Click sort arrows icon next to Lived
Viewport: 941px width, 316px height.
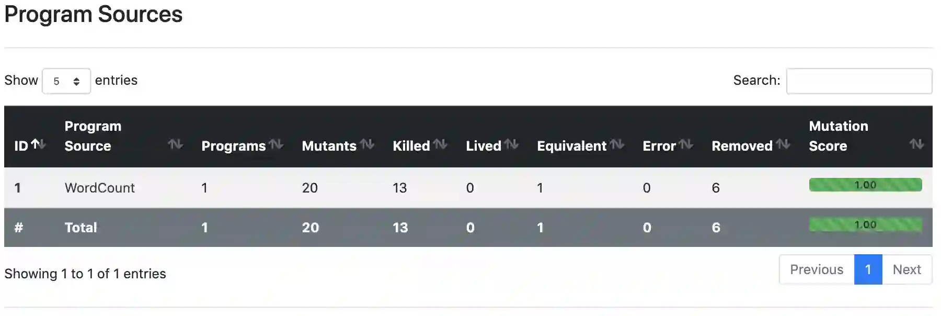(x=511, y=144)
